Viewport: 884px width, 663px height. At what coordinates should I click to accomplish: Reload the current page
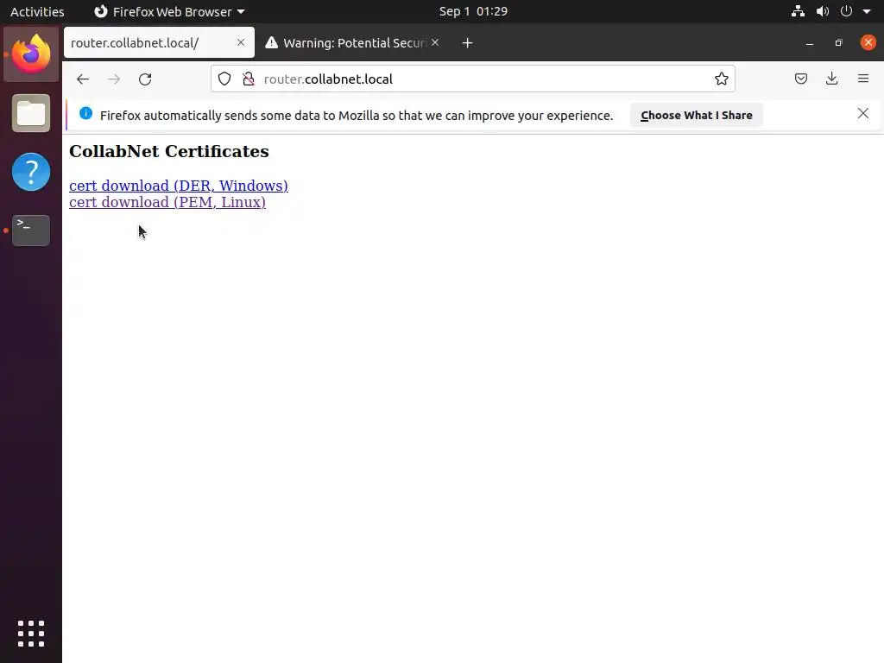(145, 79)
